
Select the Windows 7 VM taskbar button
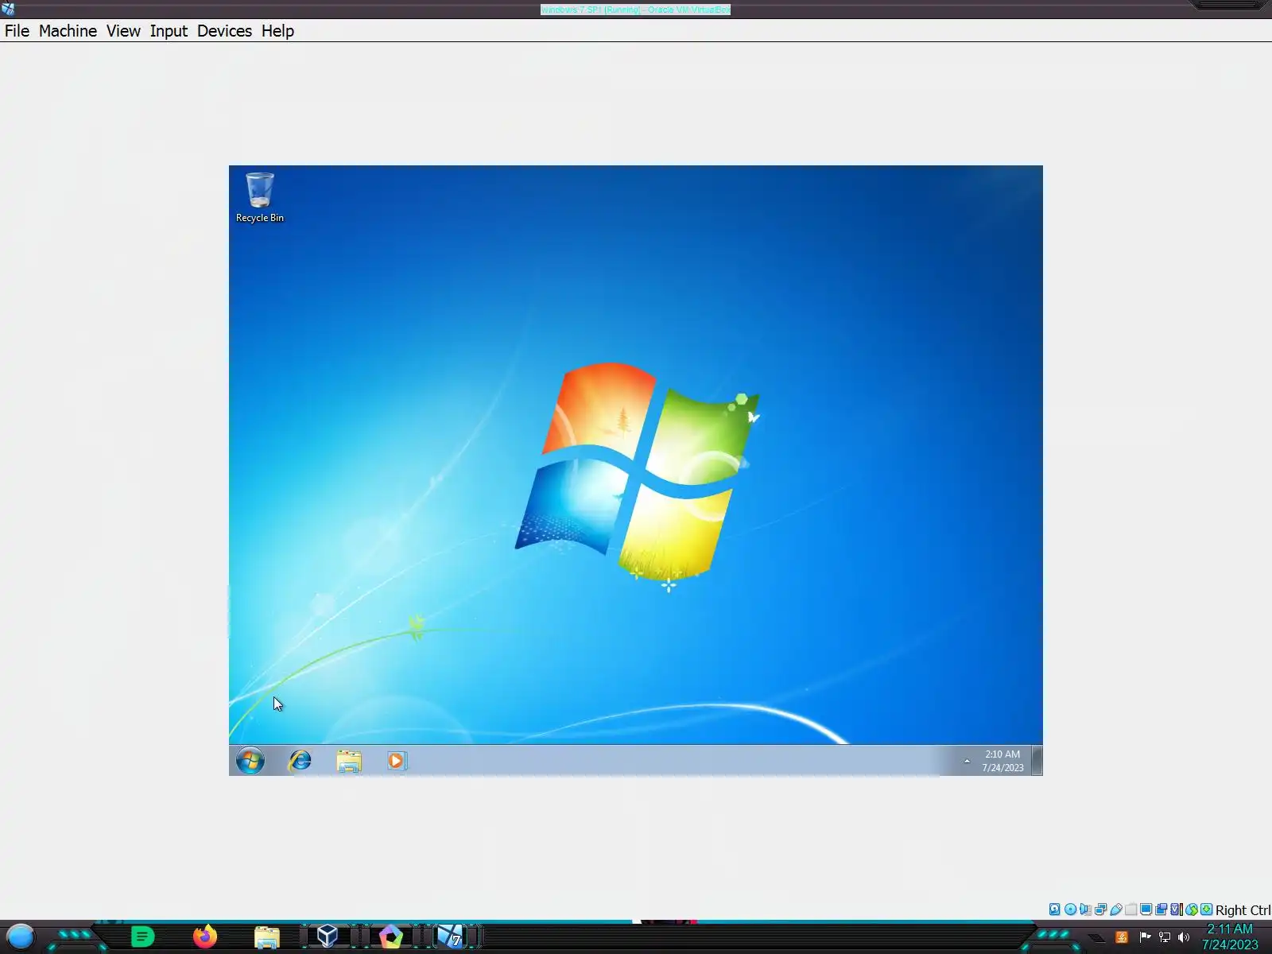[x=451, y=937]
